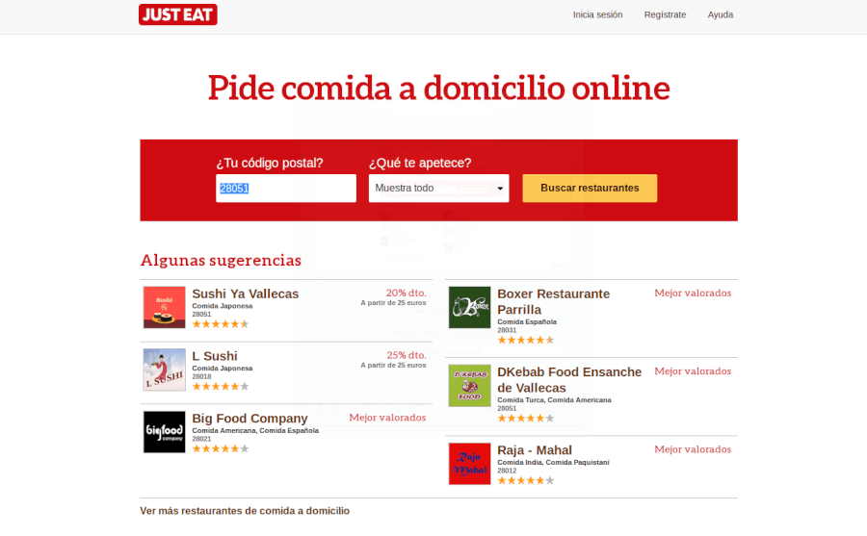Open Raja Mahal logo thumbnail
Image resolution: width=867 pixels, height=536 pixels.
coord(469,464)
